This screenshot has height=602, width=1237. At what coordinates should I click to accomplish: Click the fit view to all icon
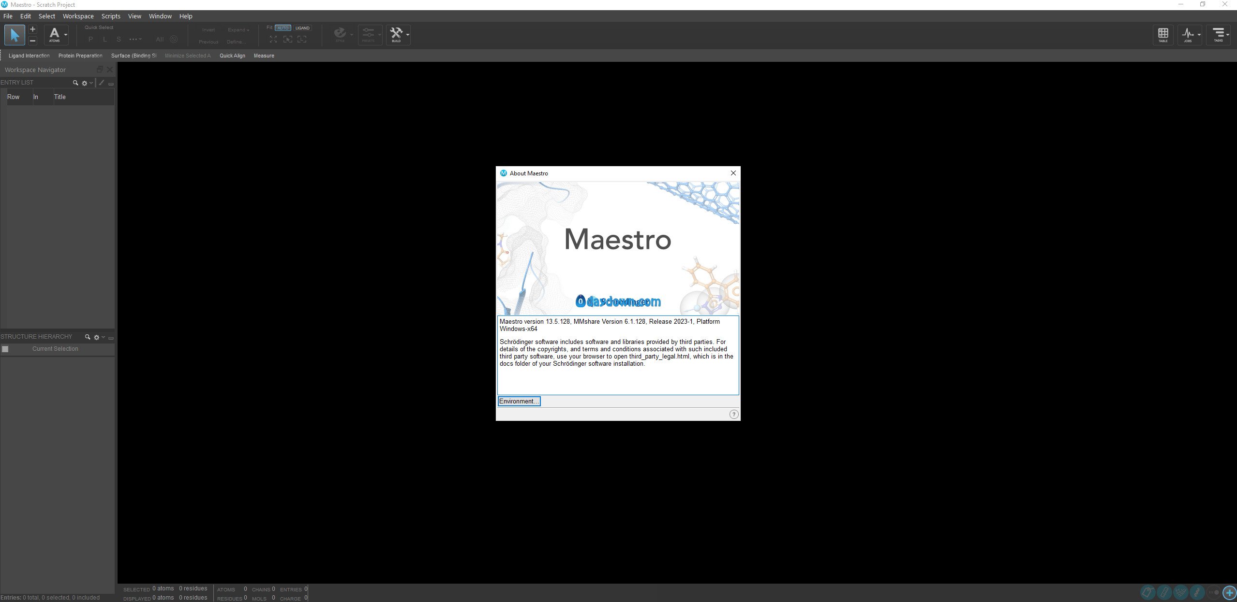[x=273, y=39]
